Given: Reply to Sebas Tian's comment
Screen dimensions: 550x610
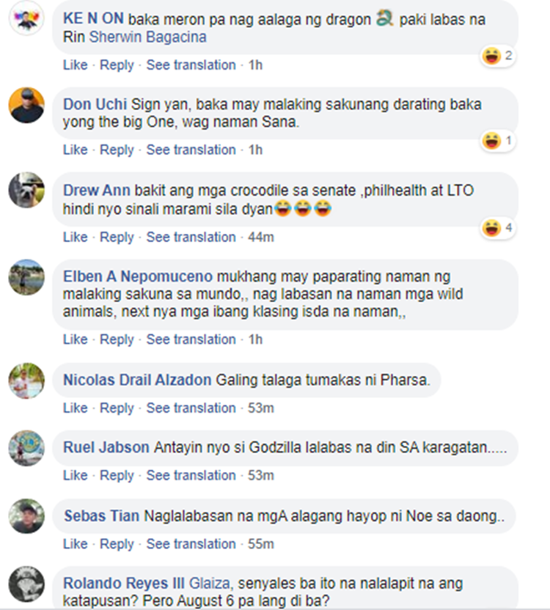Looking at the screenshot, I should (117, 544).
